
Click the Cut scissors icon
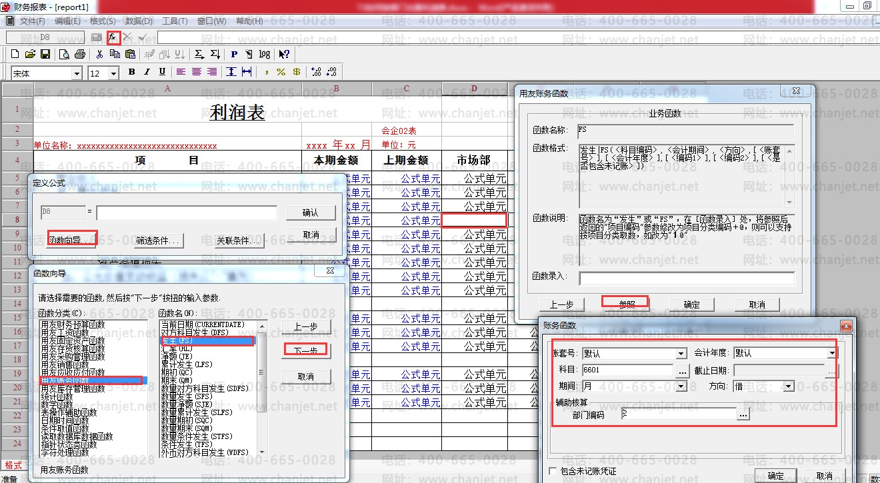(x=99, y=54)
